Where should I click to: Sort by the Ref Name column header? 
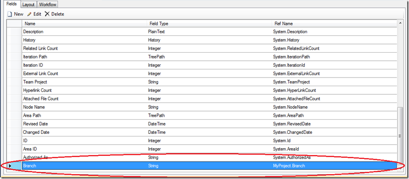[x=334, y=24]
